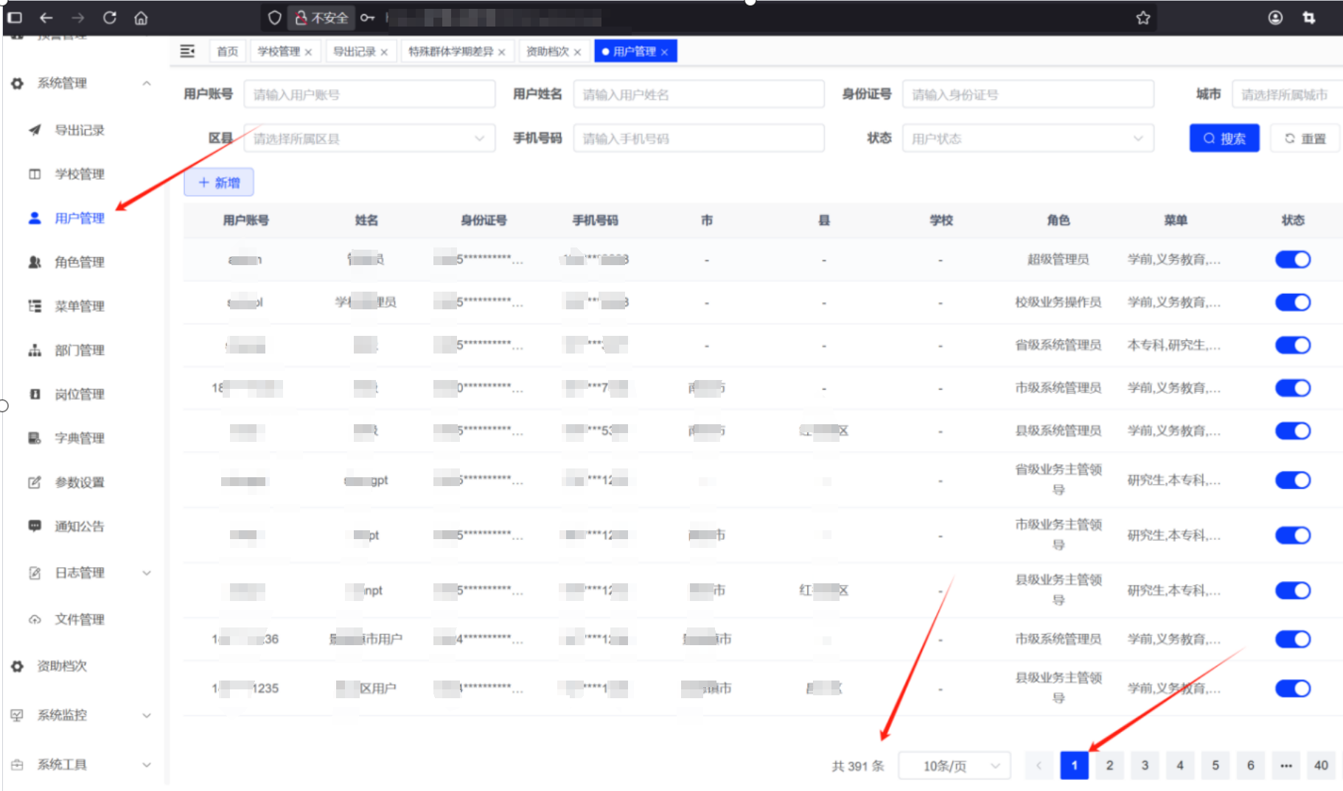
Task: Toggle status switch for 超级管理员 row
Action: [1292, 259]
